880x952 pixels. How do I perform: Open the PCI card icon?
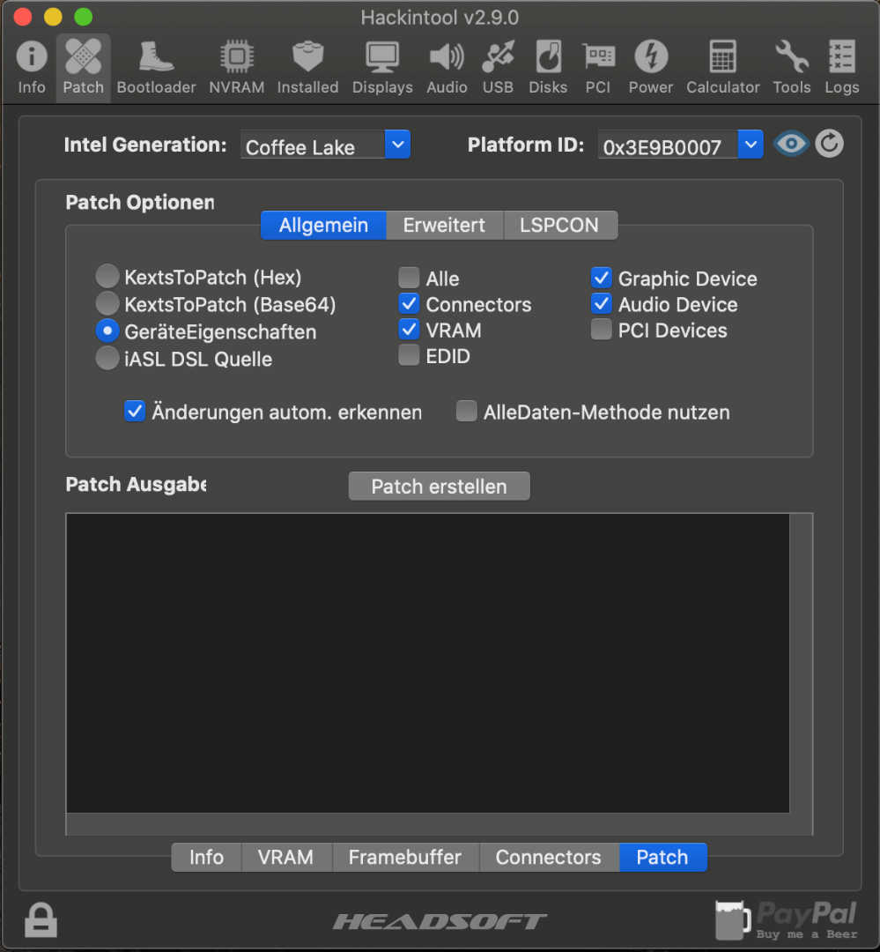598,67
